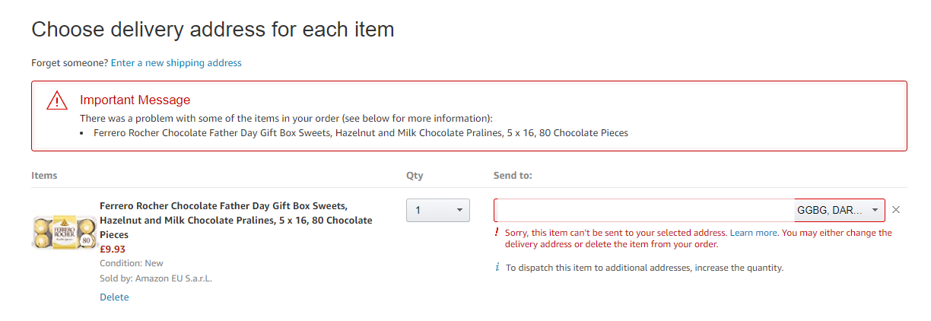Image resolution: width=931 pixels, height=321 pixels.
Task: Click the Condition: New text
Action: pos(132,263)
